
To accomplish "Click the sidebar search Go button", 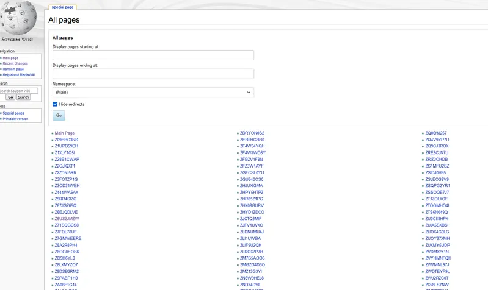I will click(10, 97).
